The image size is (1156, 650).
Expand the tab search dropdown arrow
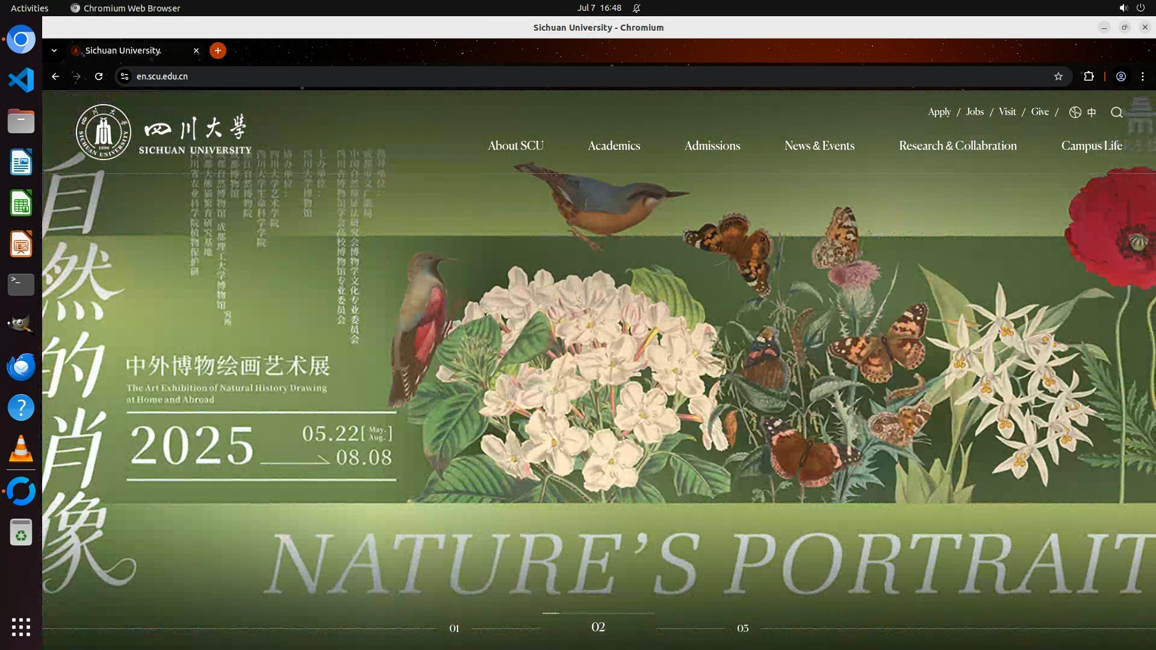click(x=54, y=51)
